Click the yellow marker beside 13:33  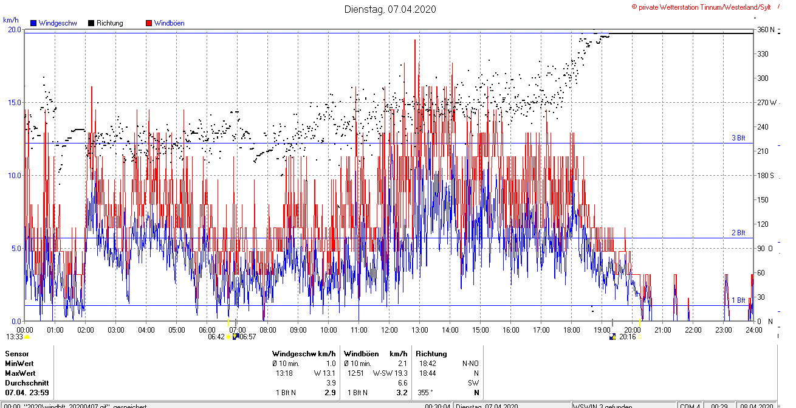coord(27,336)
